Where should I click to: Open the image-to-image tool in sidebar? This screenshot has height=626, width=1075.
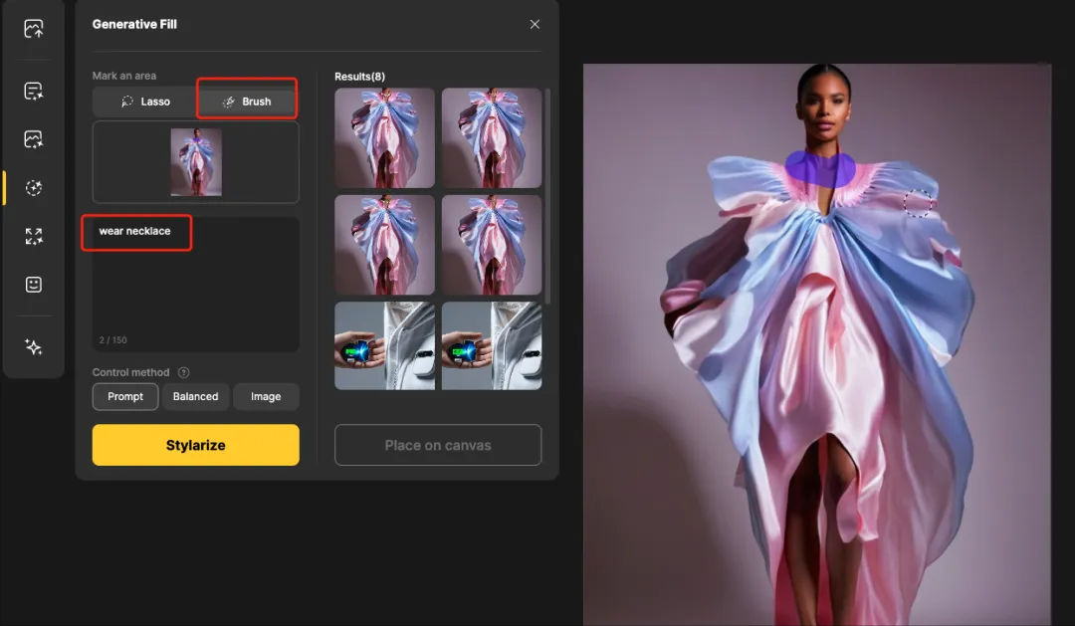coord(34,140)
